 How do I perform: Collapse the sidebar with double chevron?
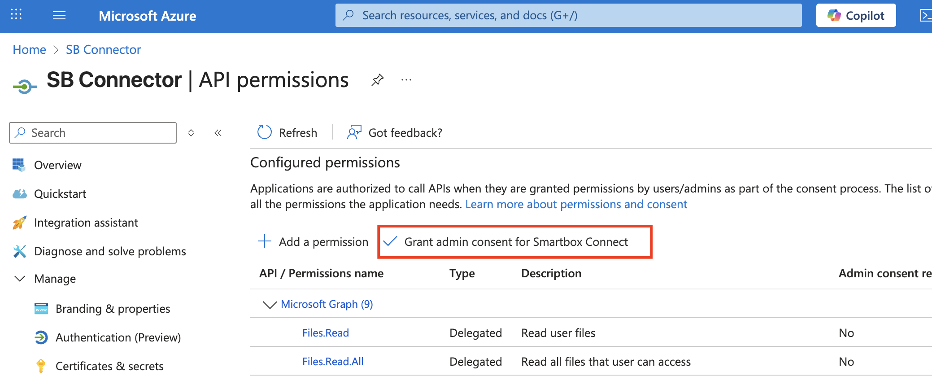point(218,133)
